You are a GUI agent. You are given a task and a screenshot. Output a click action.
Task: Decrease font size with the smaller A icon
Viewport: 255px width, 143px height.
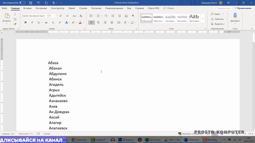tap(67, 16)
